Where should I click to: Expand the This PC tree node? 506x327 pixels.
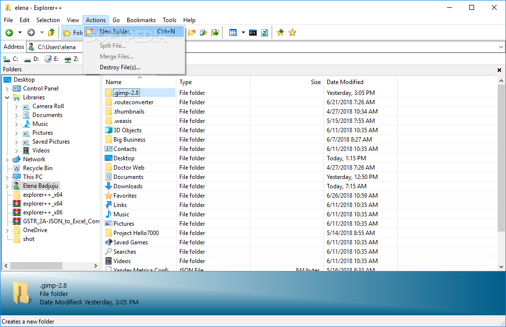(7, 177)
